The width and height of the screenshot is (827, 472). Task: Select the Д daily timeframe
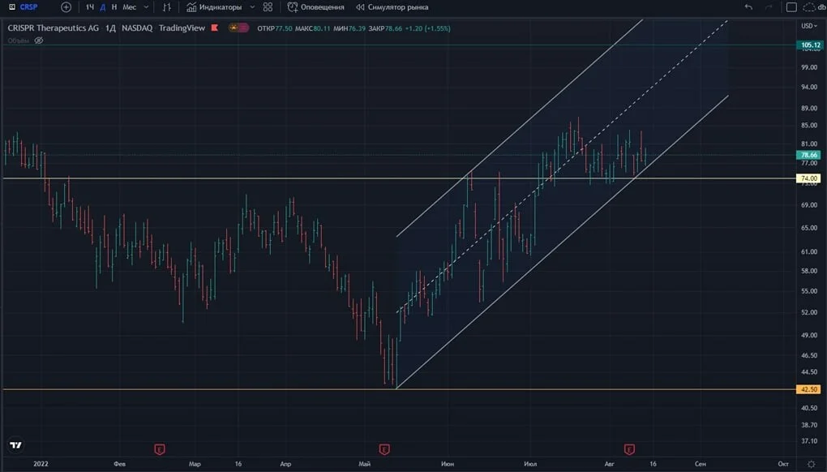point(103,7)
